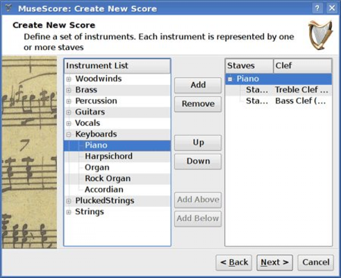Expand the Brass instrument group
Screen dimensions: 341x278
(x=69, y=90)
